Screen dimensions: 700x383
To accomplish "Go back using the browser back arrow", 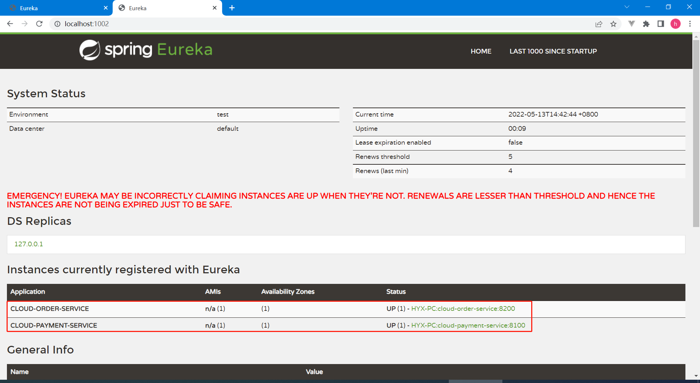I will click(10, 24).
